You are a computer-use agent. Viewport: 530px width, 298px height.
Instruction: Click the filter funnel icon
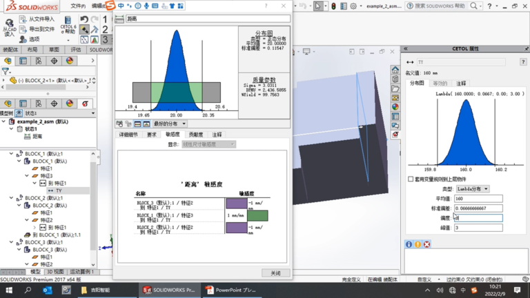(x=6, y=71)
